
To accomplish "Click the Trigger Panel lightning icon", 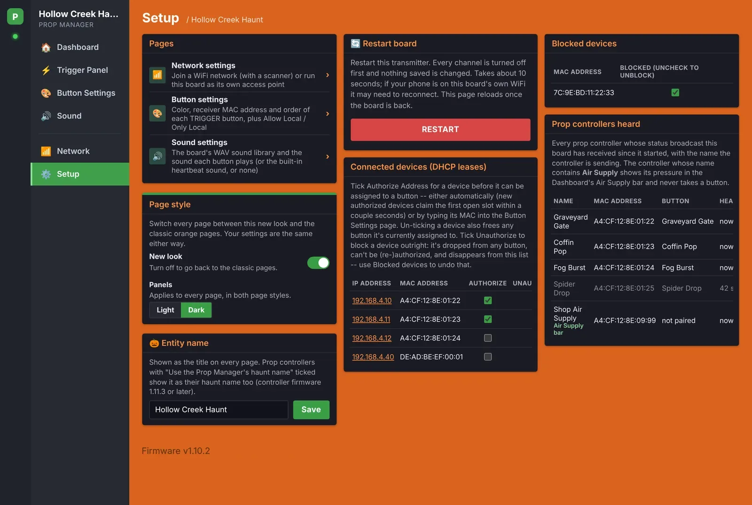I will click(x=46, y=70).
